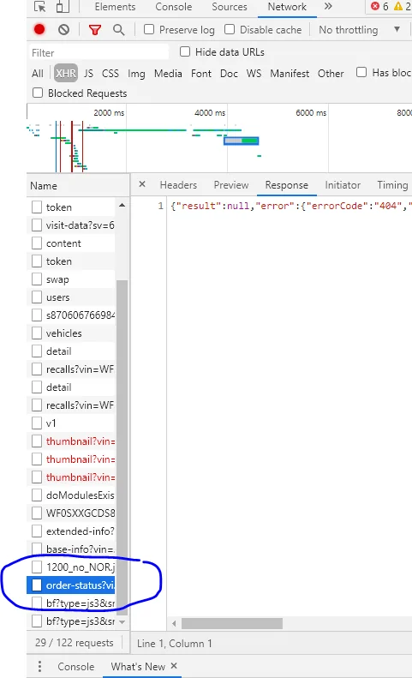Click the Name column header

click(x=78, y=185)
